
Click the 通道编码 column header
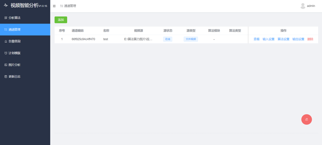click(78, 31)
